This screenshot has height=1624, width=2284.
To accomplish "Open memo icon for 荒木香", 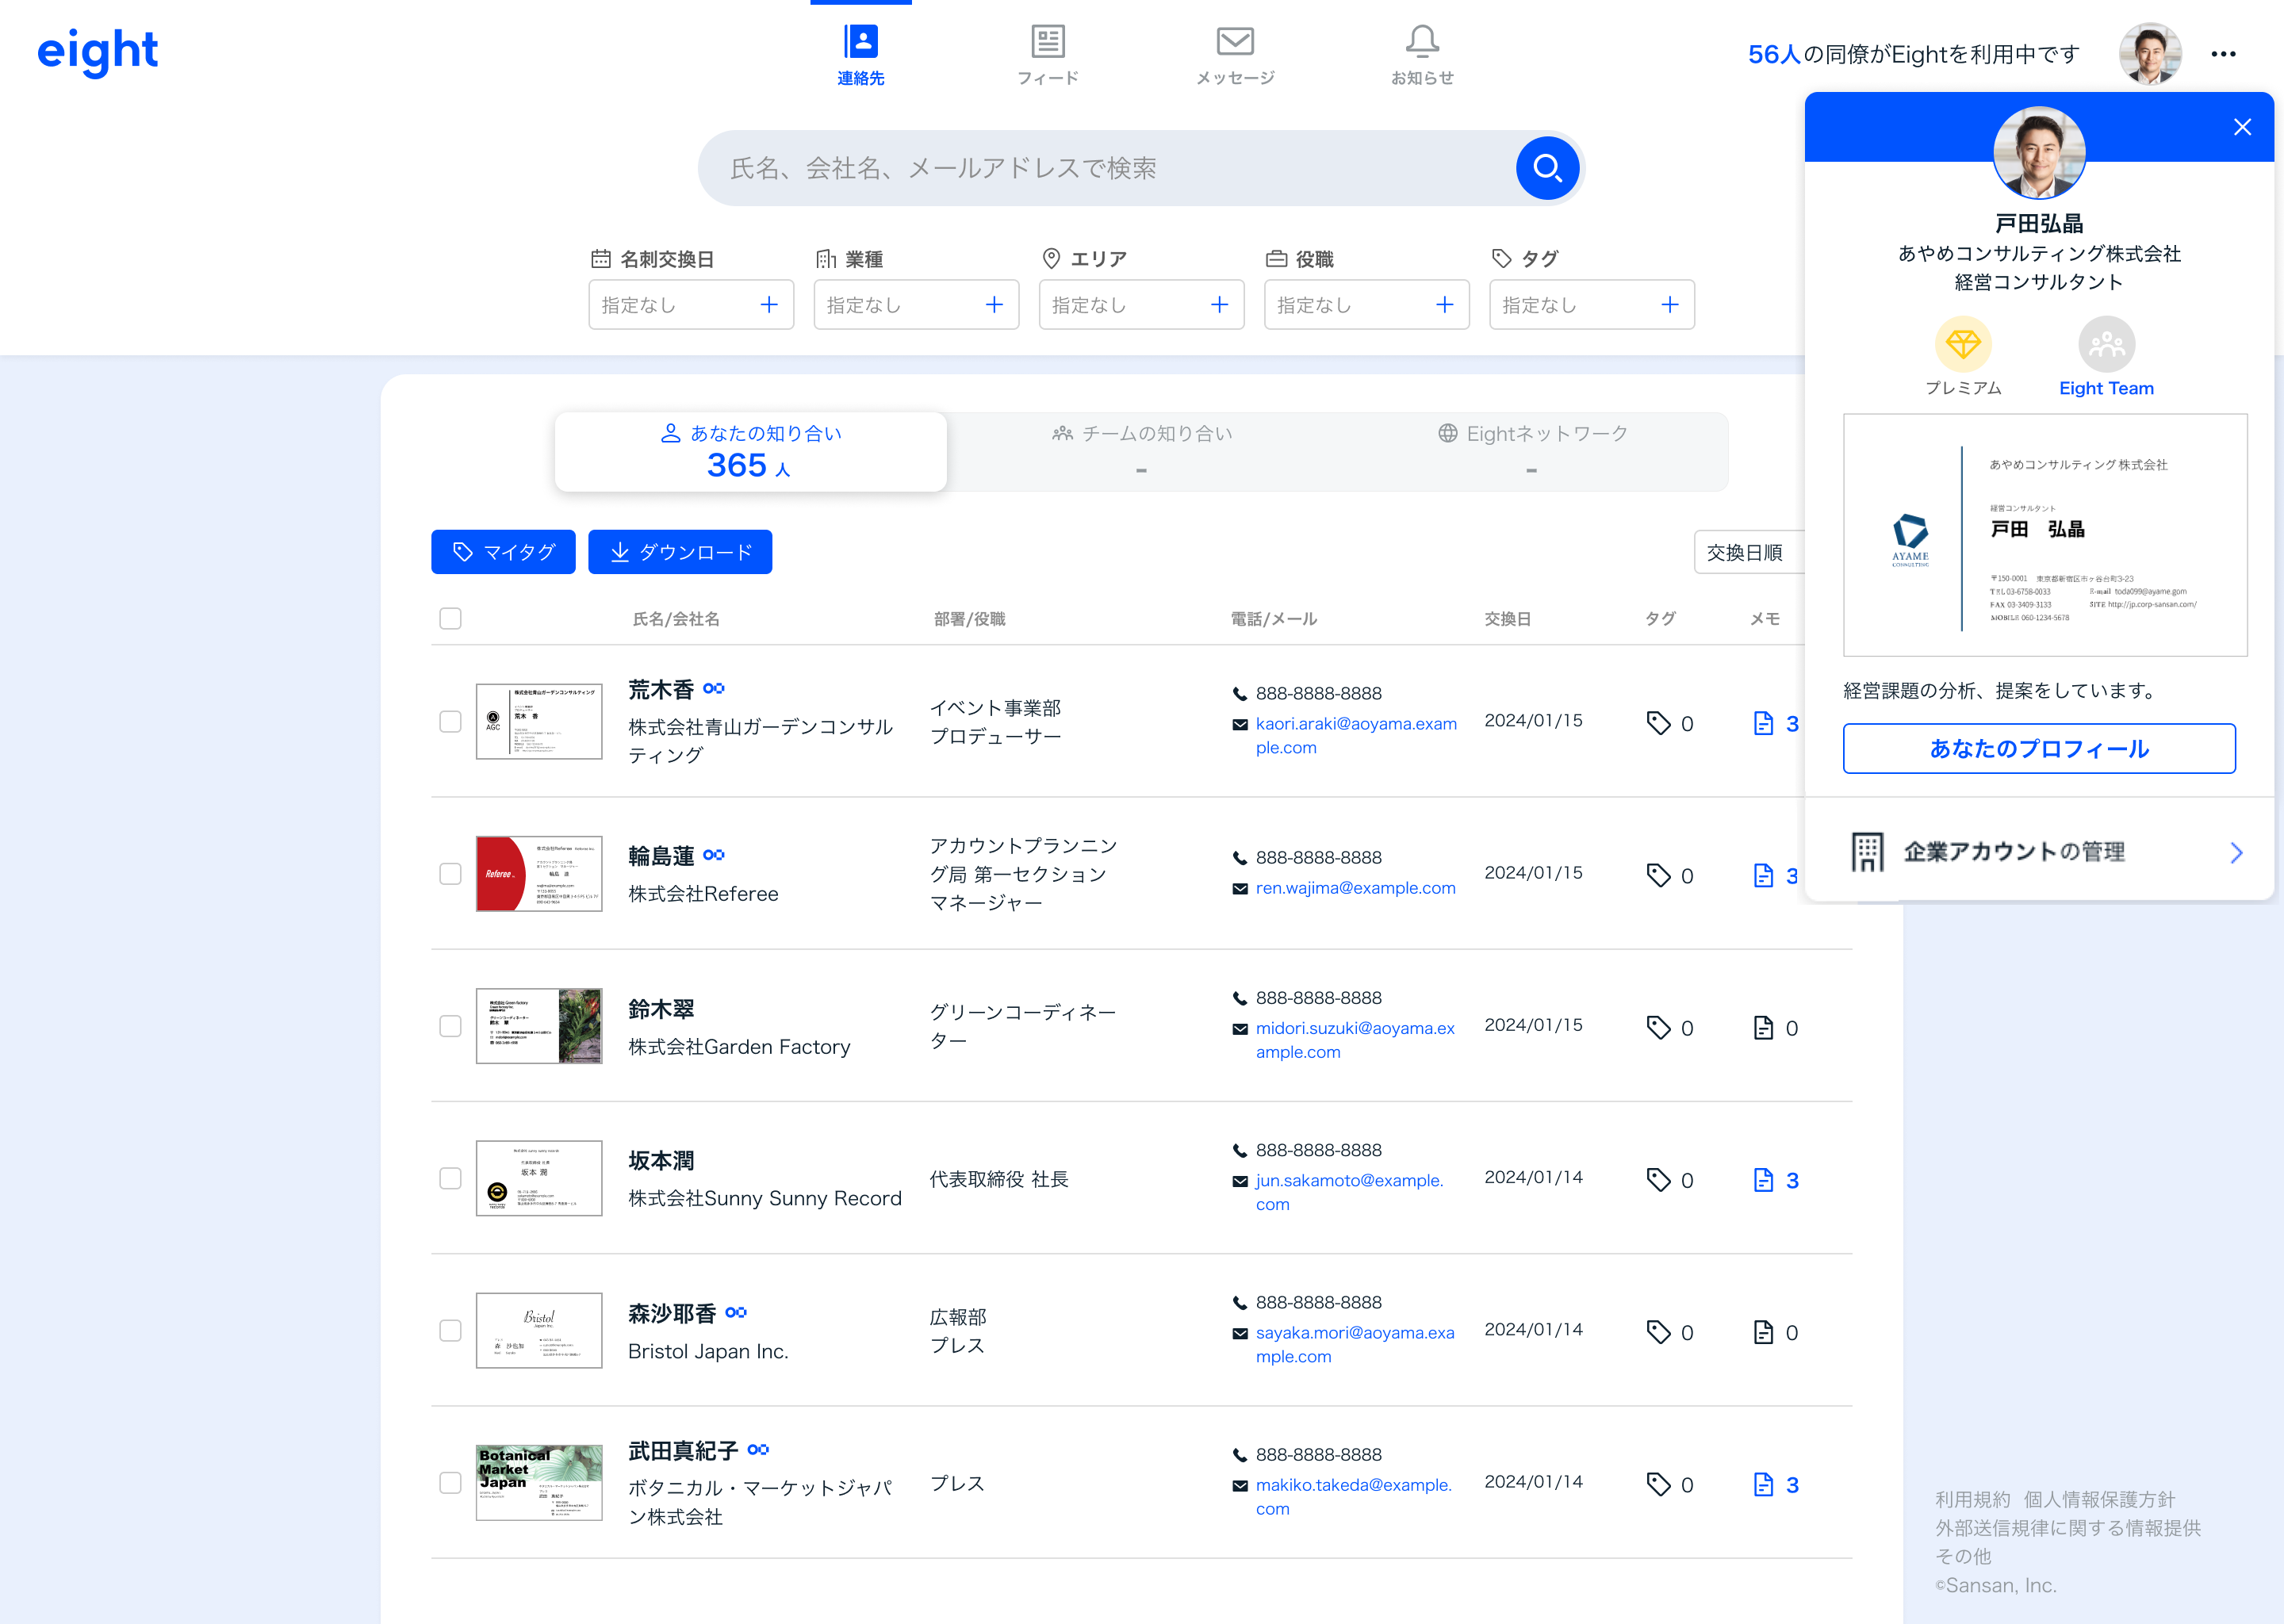I will coord(1763,723).
